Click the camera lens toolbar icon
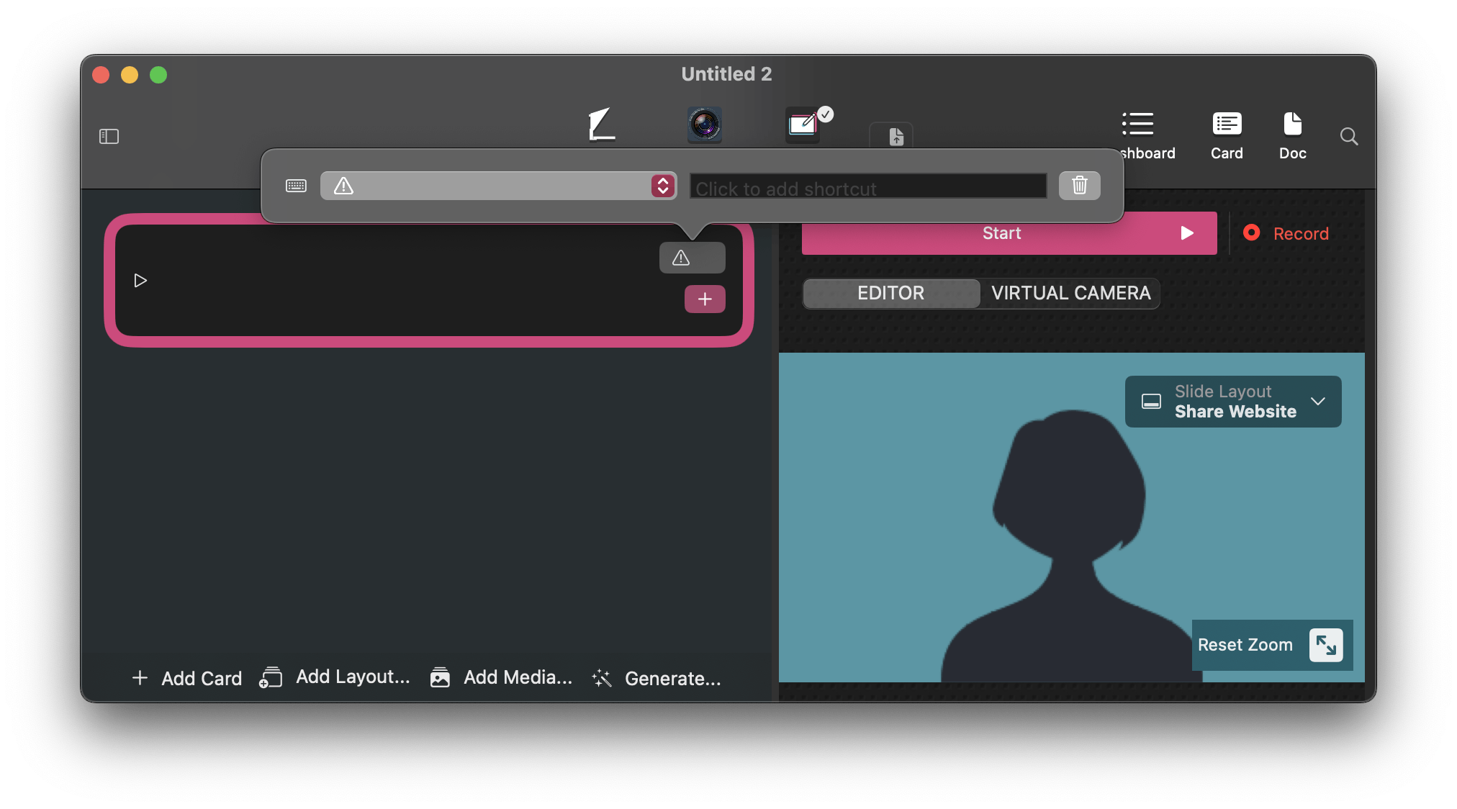 pyautogui.click(x=704, y=125)
